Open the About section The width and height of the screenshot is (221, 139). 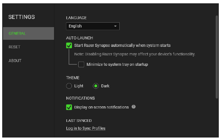coord(15,61)
